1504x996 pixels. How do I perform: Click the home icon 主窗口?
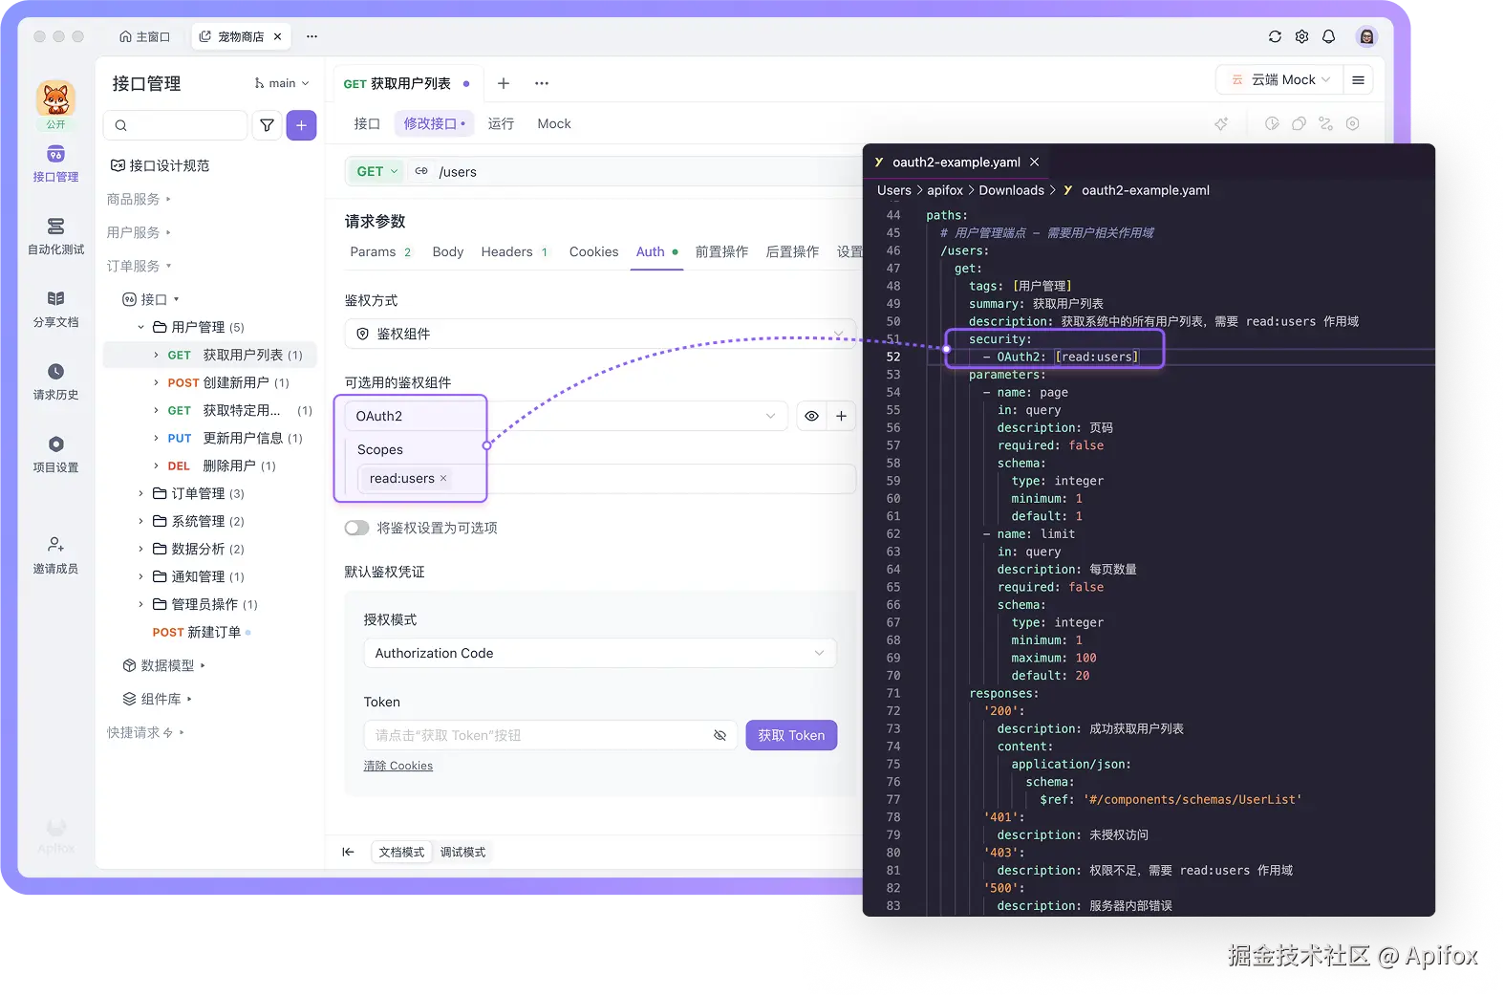(x=144, y=36)
